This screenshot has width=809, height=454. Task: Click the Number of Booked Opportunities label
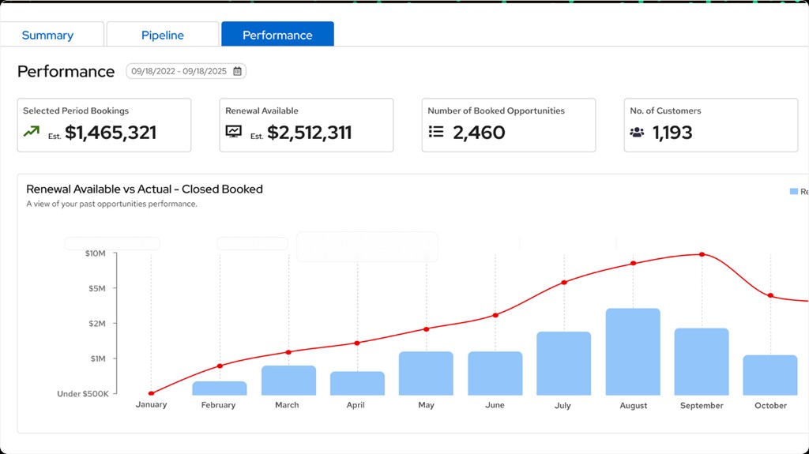[x=496, y=111]
